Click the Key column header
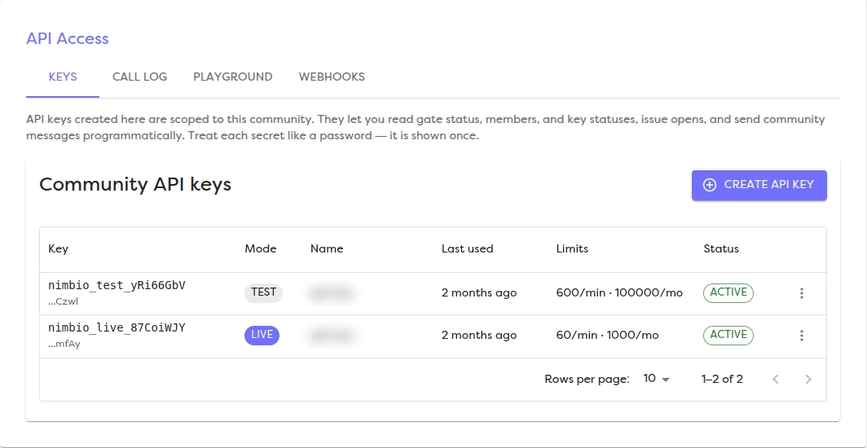Screen dimensions: 867x448 [x=59, y=249]
